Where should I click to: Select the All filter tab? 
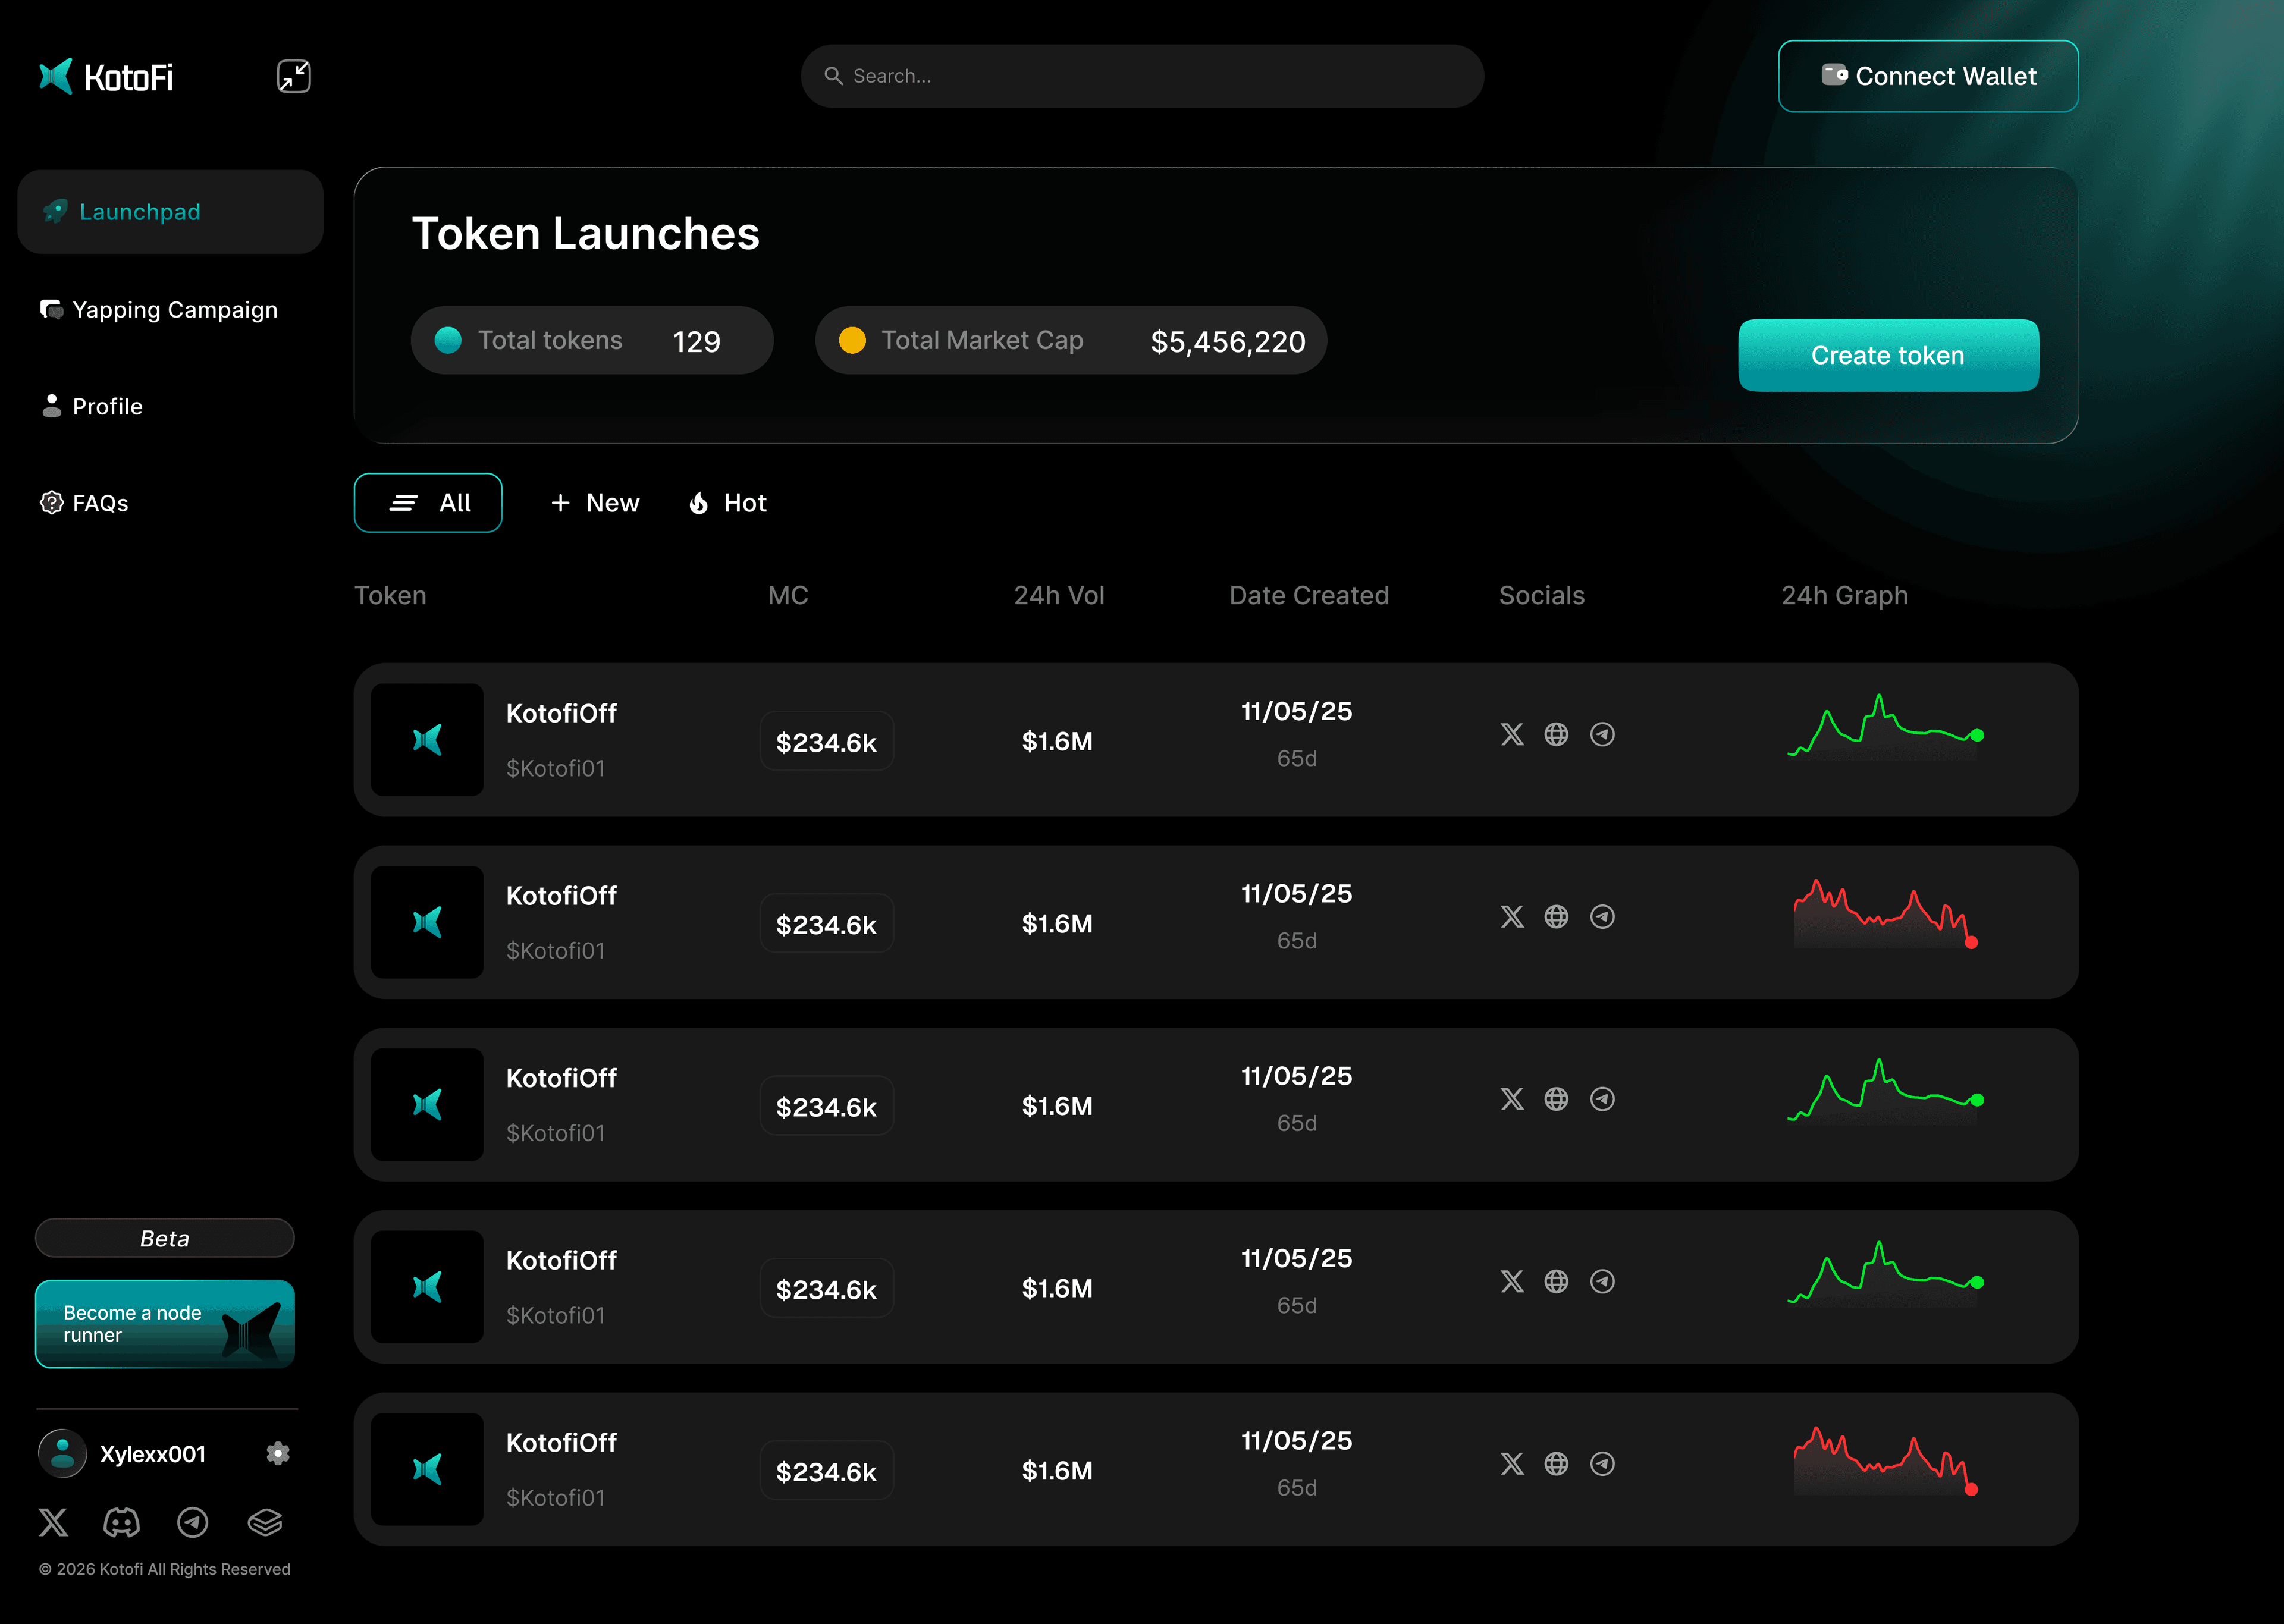click(428, 503)
